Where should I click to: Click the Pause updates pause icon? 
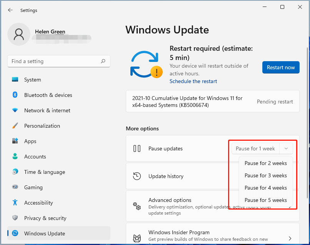(x=137, y=148)
